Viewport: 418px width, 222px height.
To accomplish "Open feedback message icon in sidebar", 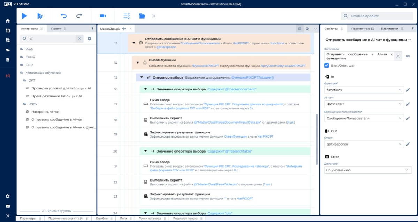I will pyautogui.click(x=8, y=206).
